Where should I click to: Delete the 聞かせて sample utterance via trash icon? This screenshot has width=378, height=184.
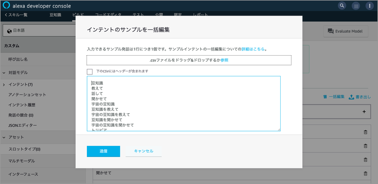click(x=365, y=173)
